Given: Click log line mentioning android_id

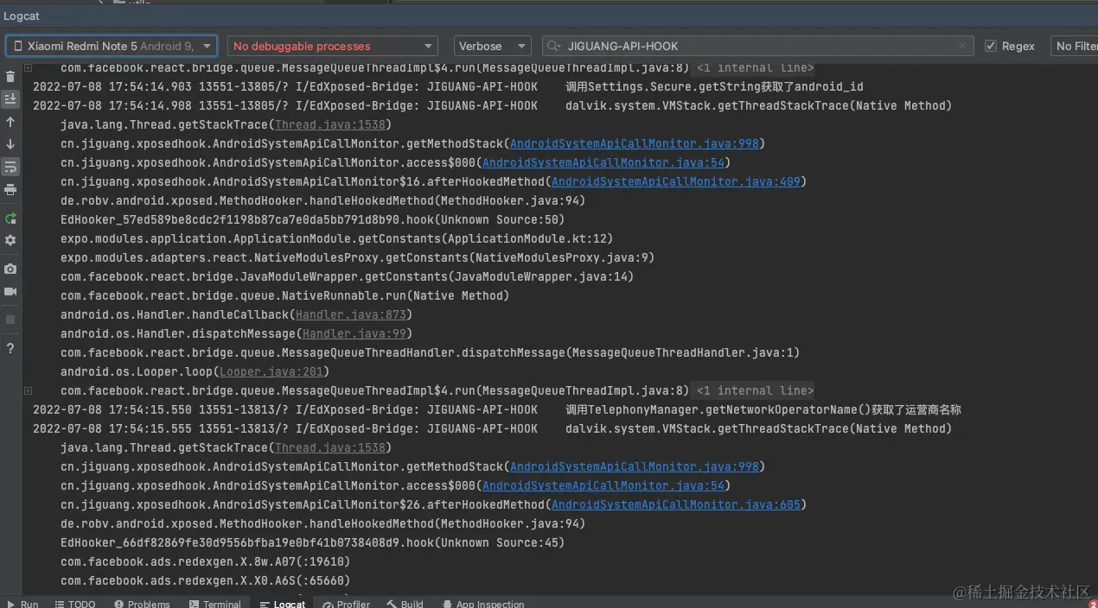Looking at the screenshot, I should click(448, 86).
